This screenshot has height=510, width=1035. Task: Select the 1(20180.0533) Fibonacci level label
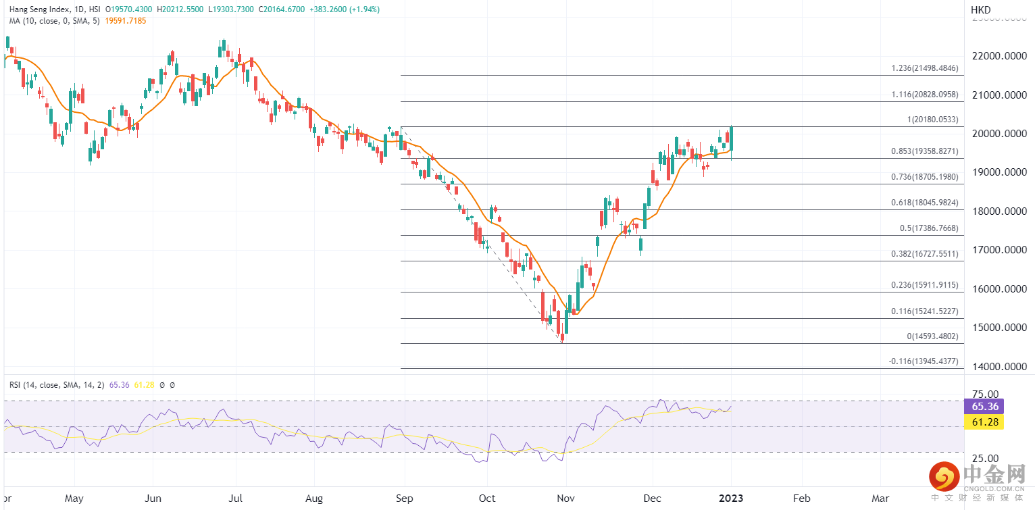coord(932,120)
